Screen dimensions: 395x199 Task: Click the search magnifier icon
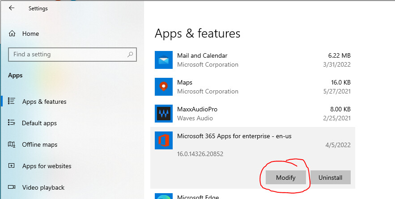[130, 54]
